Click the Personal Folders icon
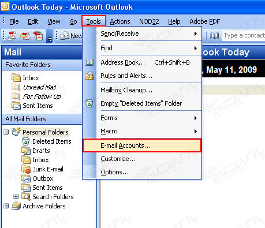The image size is (265, 228). [x=16, y=132]
